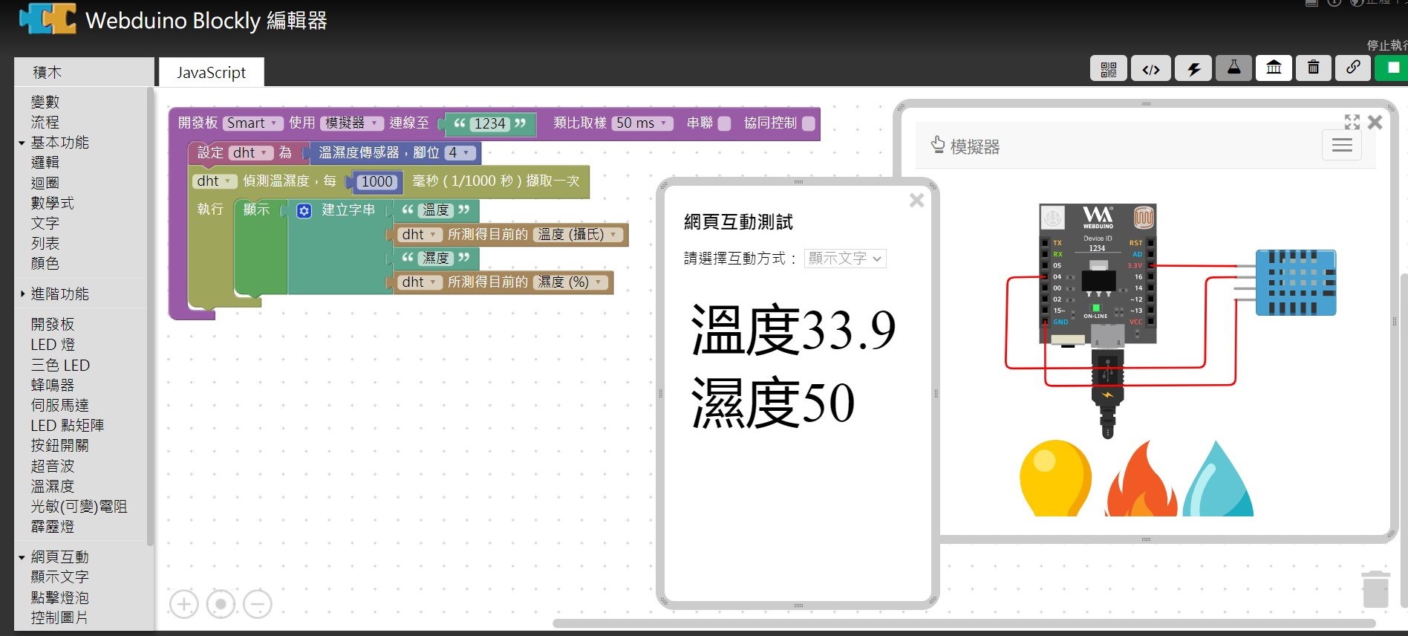Enable the 協同控制 checkbox

tap(809, 123)
